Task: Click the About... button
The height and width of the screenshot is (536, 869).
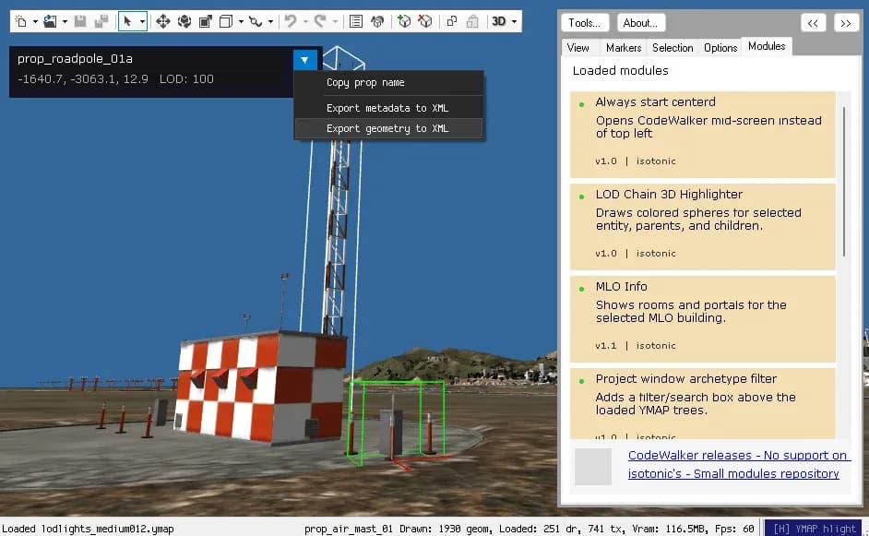Action: (x=640, y=23)
